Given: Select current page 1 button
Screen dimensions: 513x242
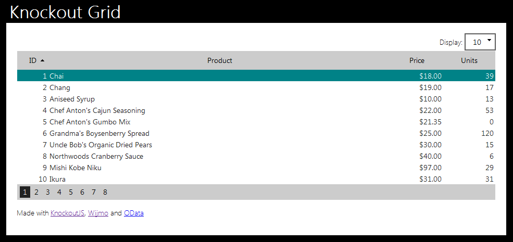Looking at the screenshot, I should click(25, 192).
